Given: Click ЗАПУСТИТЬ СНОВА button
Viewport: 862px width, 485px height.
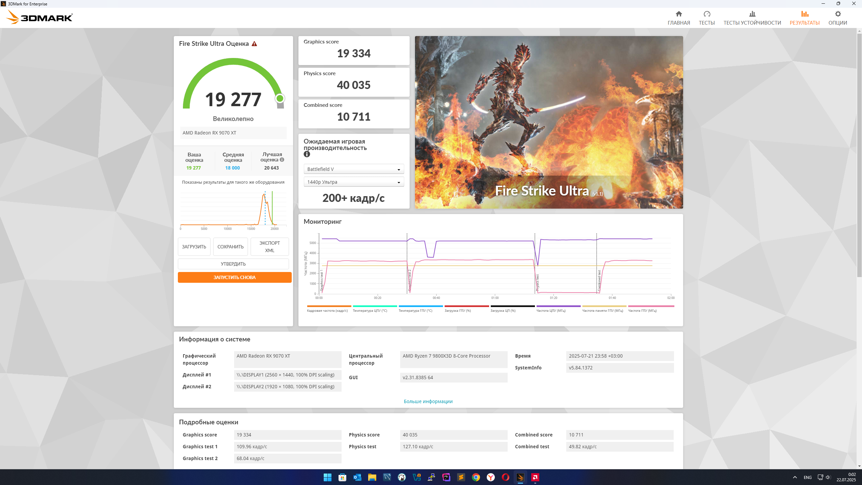Looking at the screenshot, I should pyautogui.click(x=234, y=277).
